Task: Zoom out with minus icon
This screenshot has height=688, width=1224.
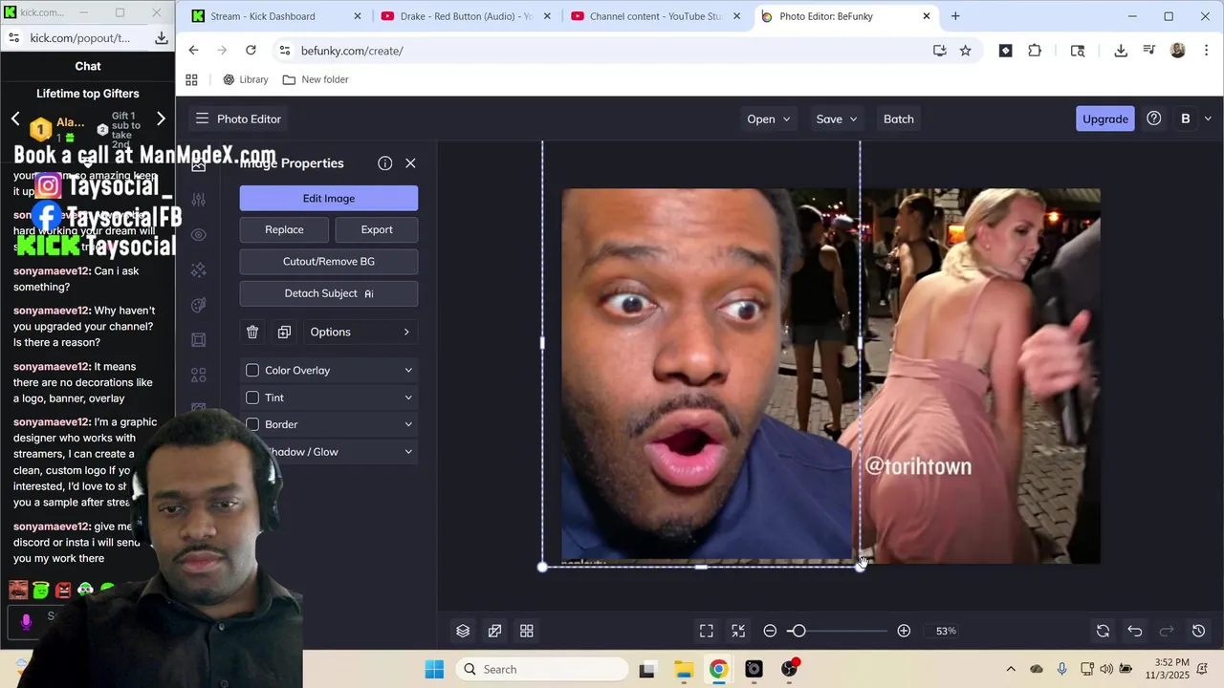Action: (x=770, y=631)
